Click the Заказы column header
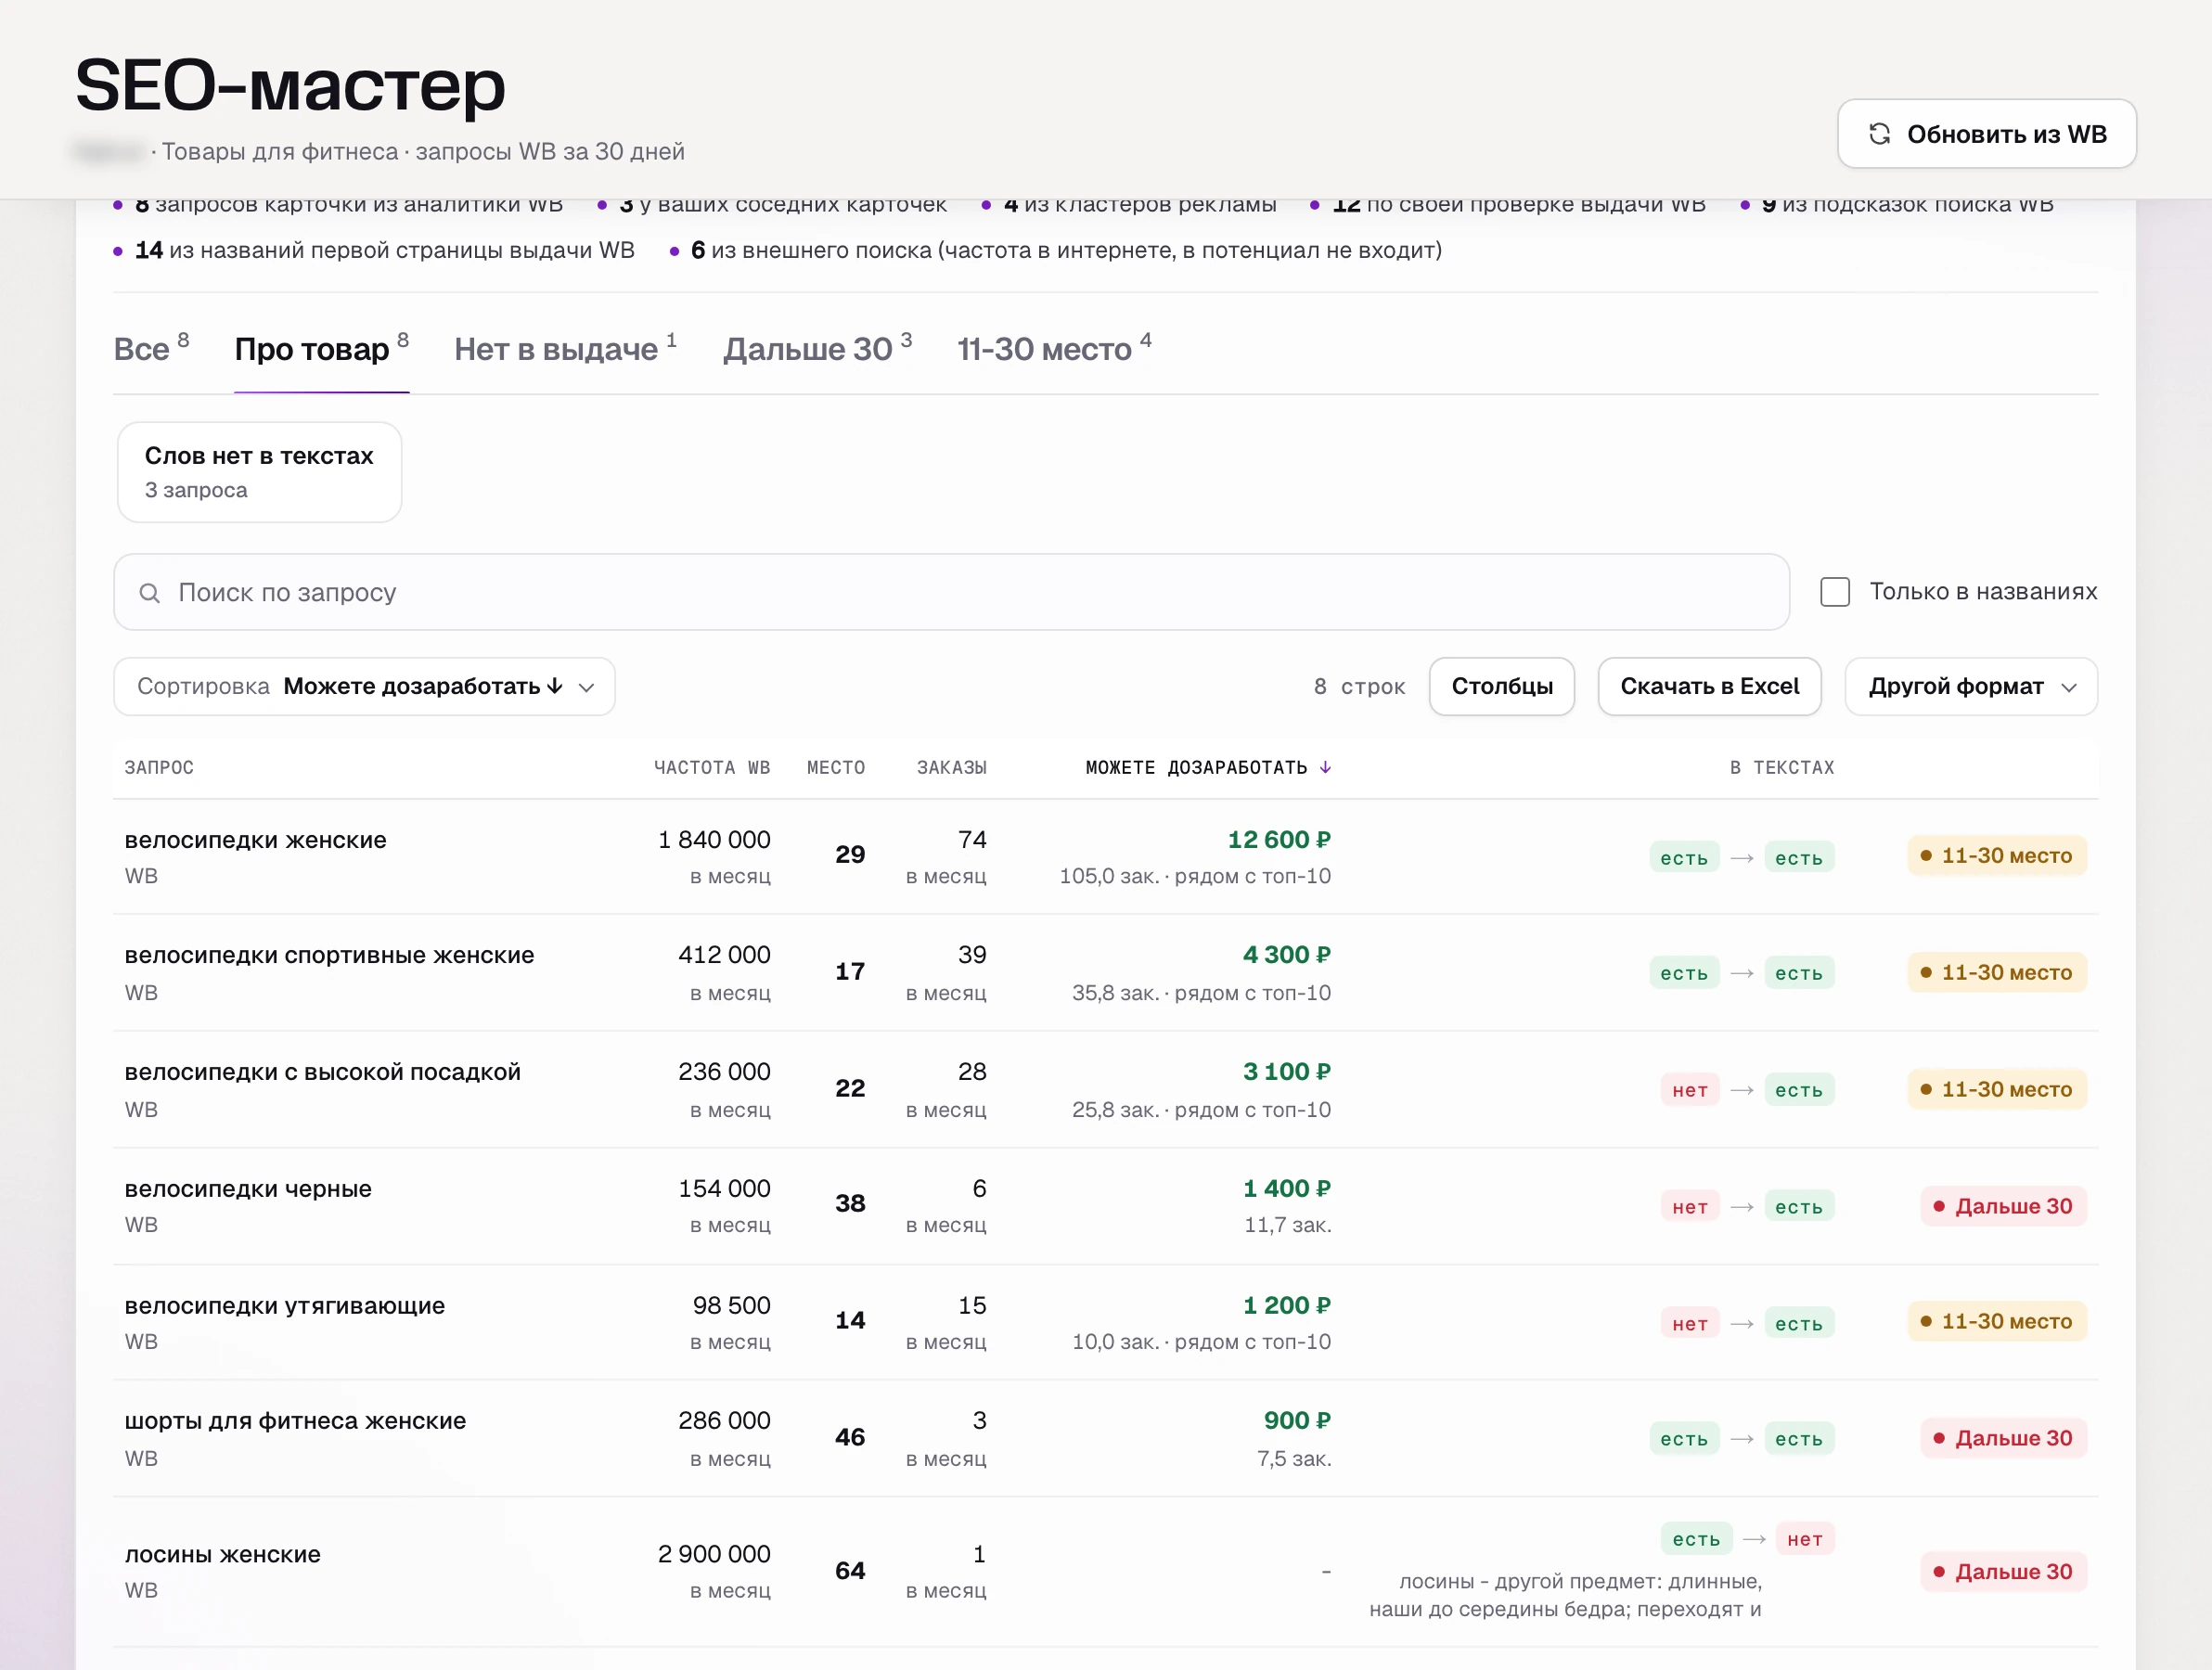Viewport: 2212px width, 1670px height. [951, 767]
